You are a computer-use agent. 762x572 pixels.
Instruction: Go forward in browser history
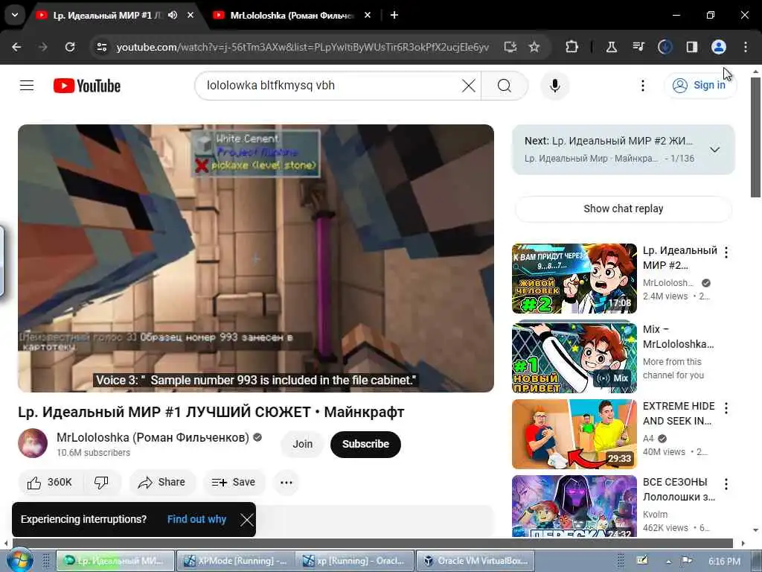coord(42,47)
